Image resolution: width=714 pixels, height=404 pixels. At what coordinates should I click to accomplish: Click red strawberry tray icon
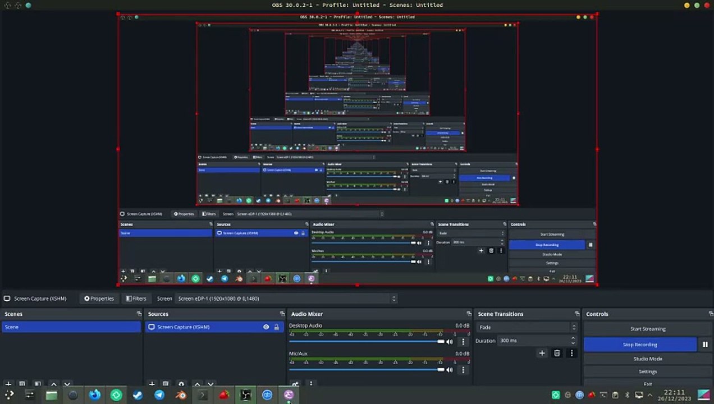(592, 395)
